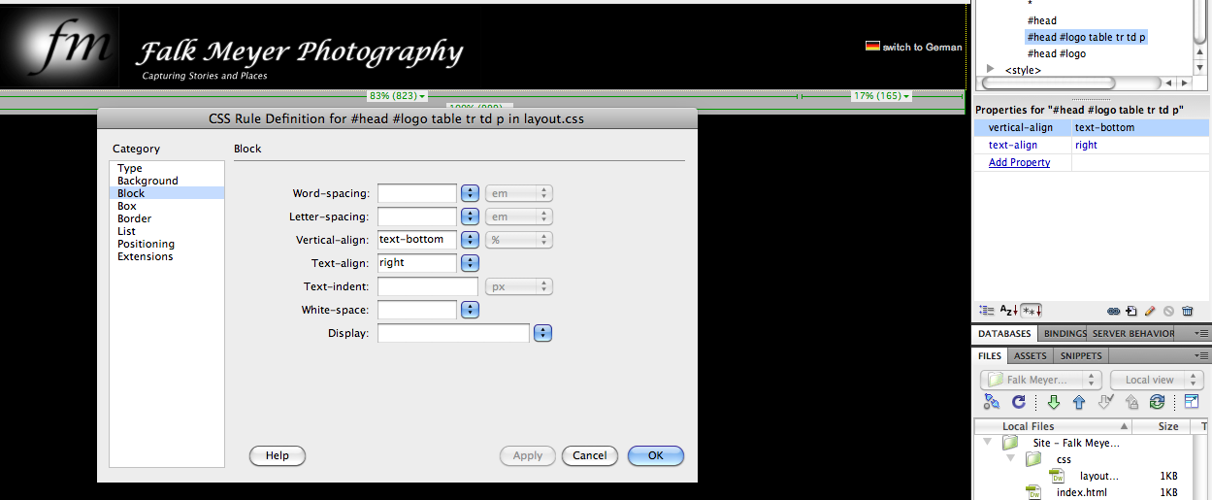1212x500 pixels.
Task: Select #head #logo rule
Action: (x=1057, y=53)
